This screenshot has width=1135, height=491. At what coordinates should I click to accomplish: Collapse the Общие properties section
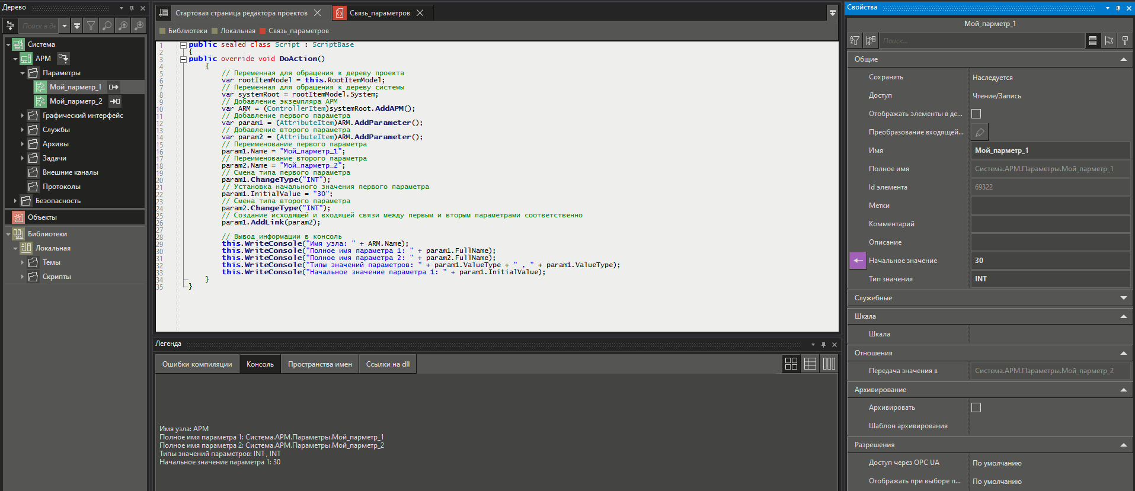point(1123,59)
